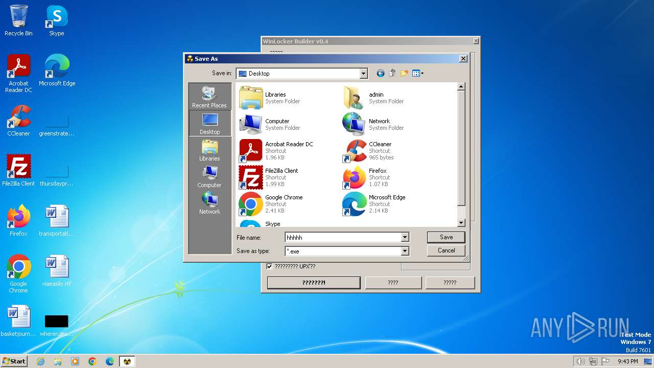
Task: Go back to the last folder visited
Action: click(x=380, y=74)
